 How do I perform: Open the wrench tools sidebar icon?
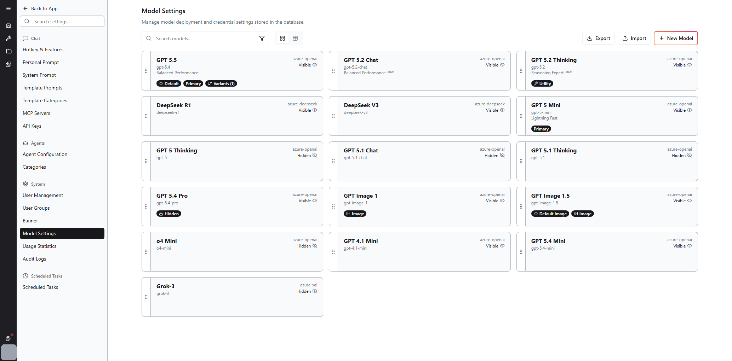pos(8,38)
